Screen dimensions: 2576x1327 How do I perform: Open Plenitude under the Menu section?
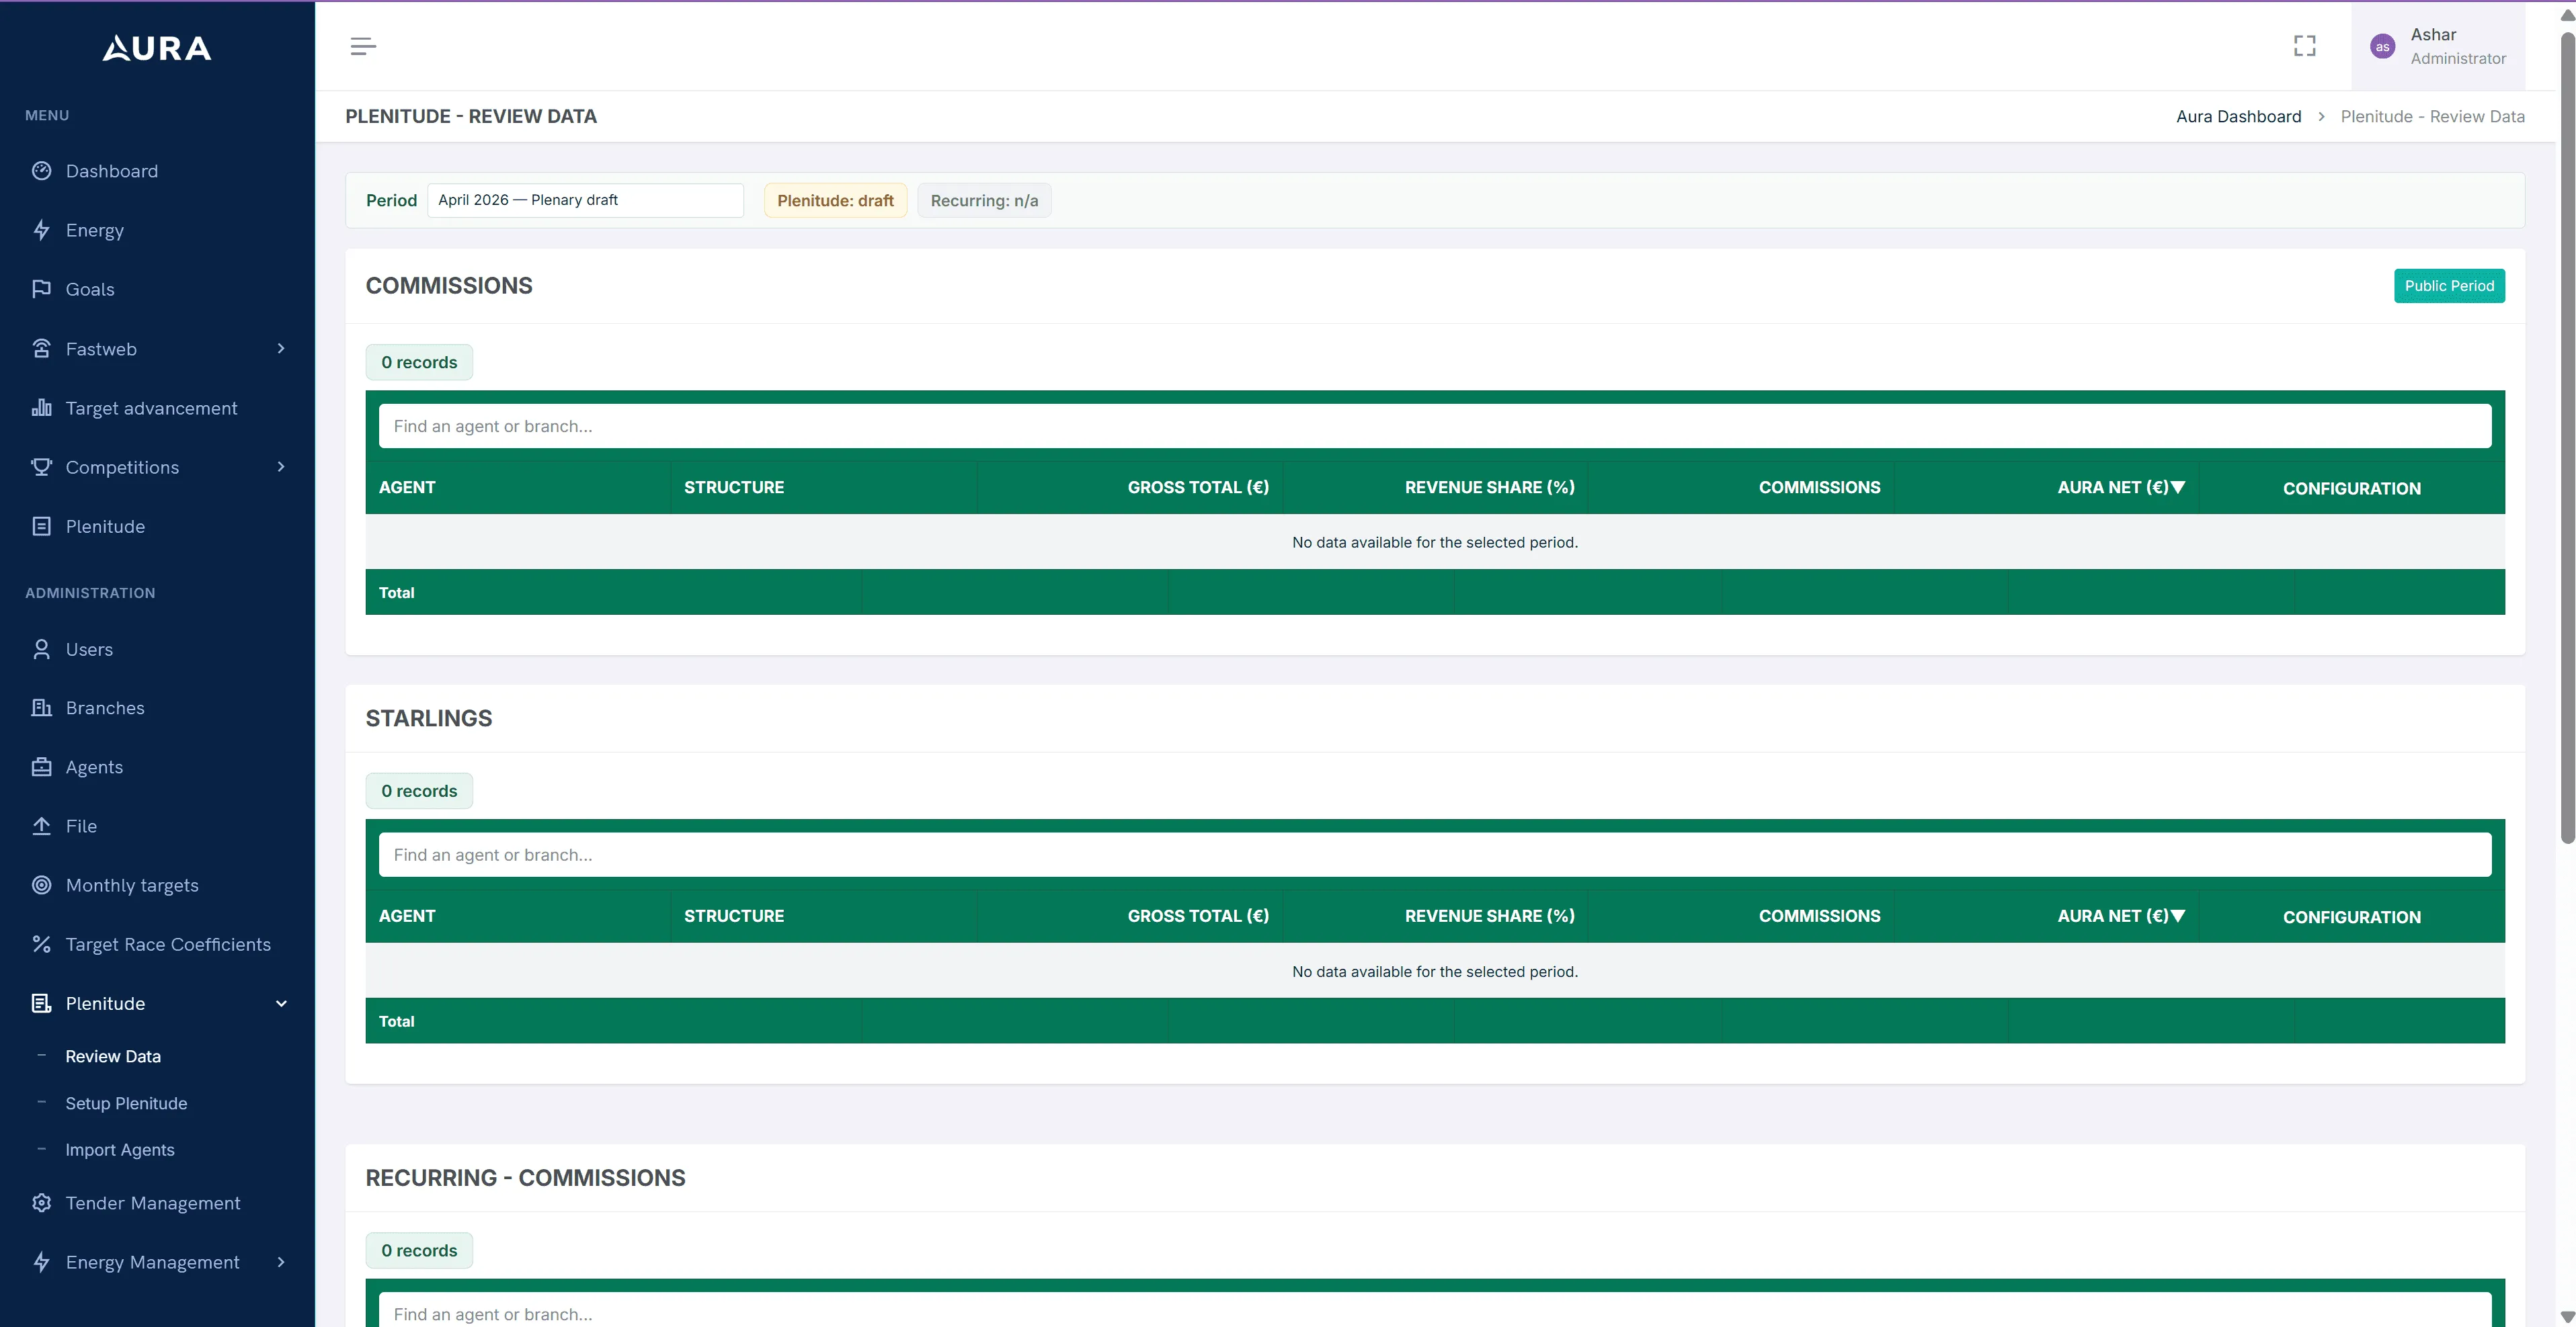click(105, 525)
